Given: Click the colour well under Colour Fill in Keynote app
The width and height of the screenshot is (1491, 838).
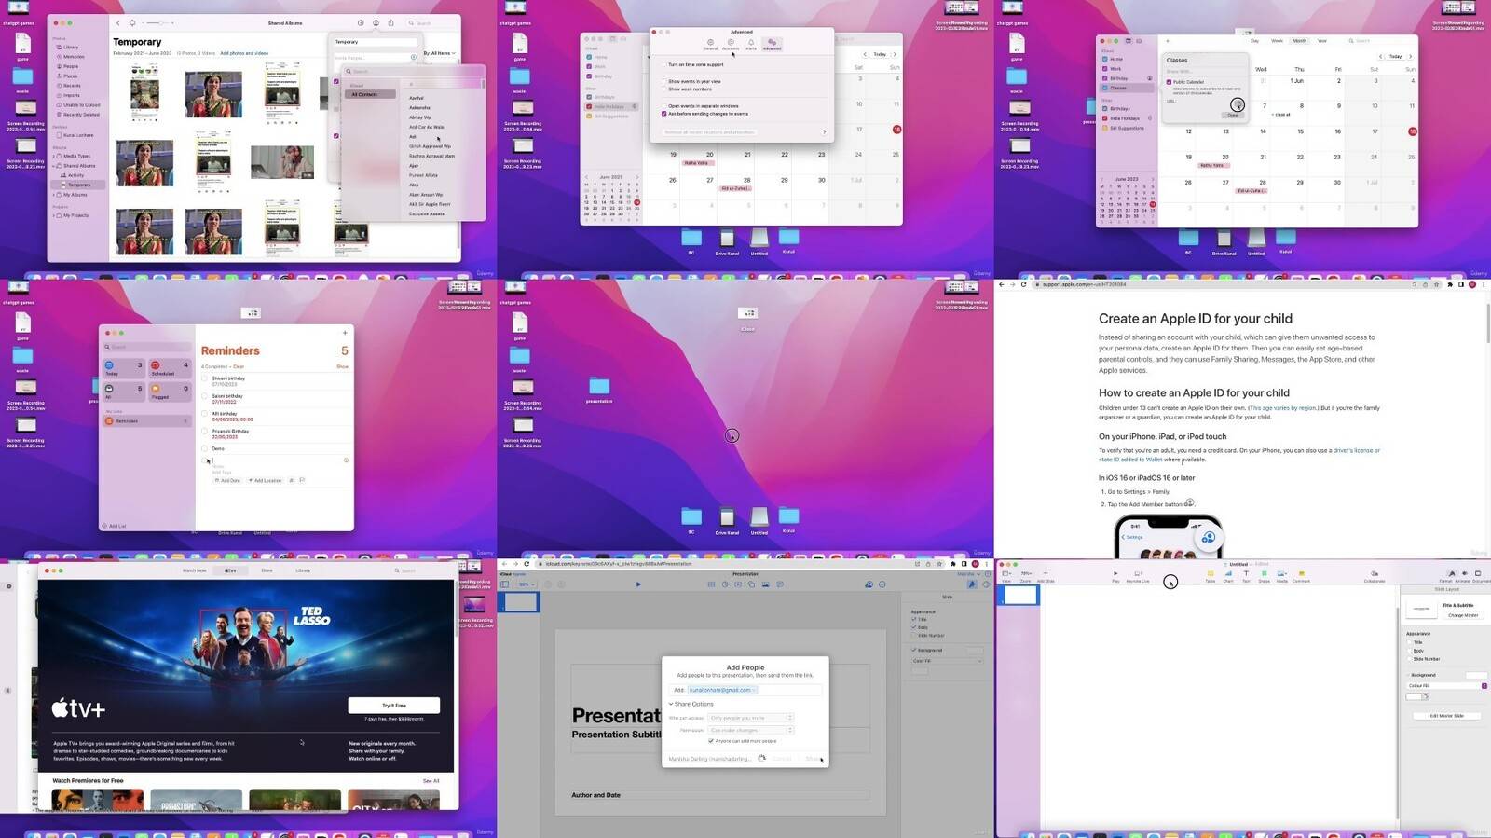Looking at the screenshot, I should click(x=1415, y=696).
